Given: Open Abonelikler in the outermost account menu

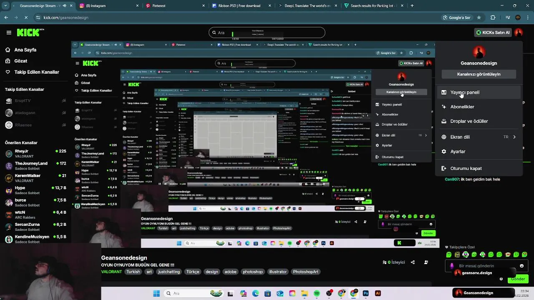Looking at the screenshot, I should (x=479, y=107).
